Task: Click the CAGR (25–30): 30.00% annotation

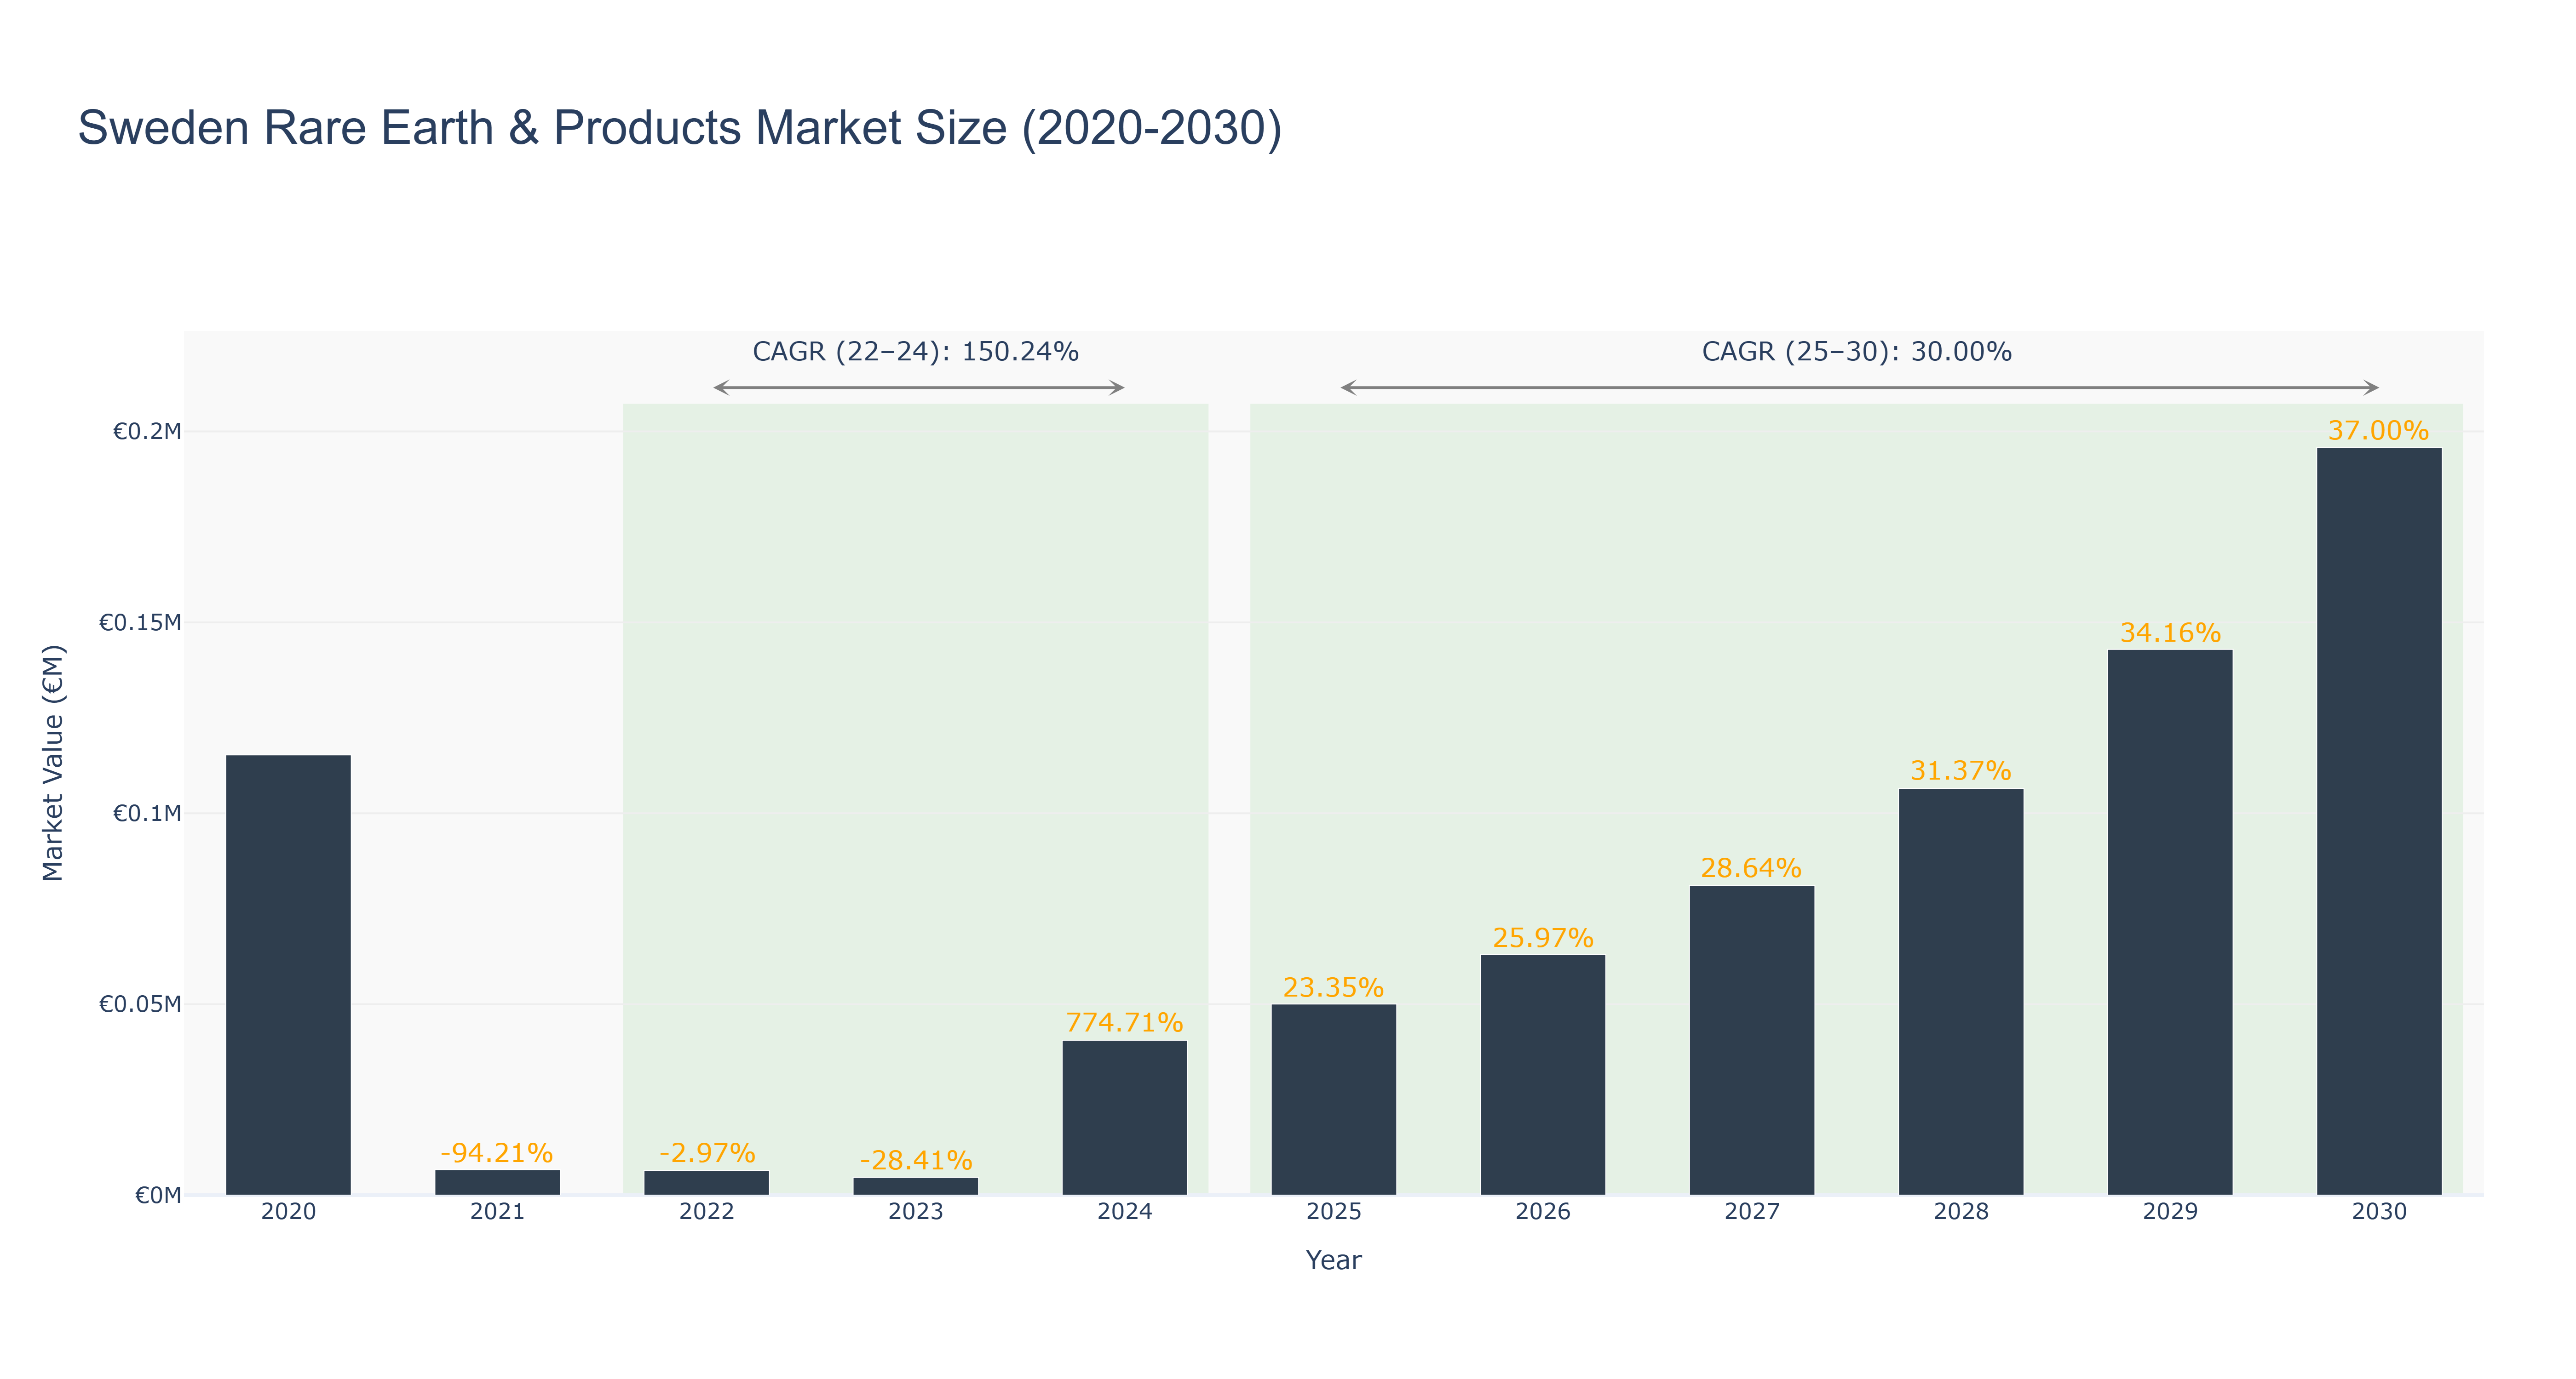Action: point(1857,352)
